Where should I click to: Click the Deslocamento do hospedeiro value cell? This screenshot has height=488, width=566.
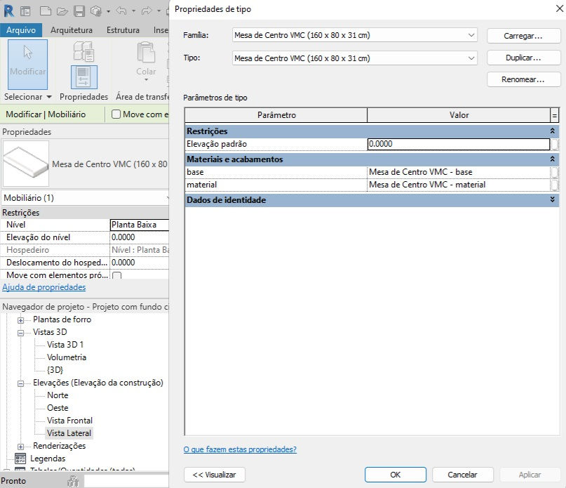(x=140, y=263)
